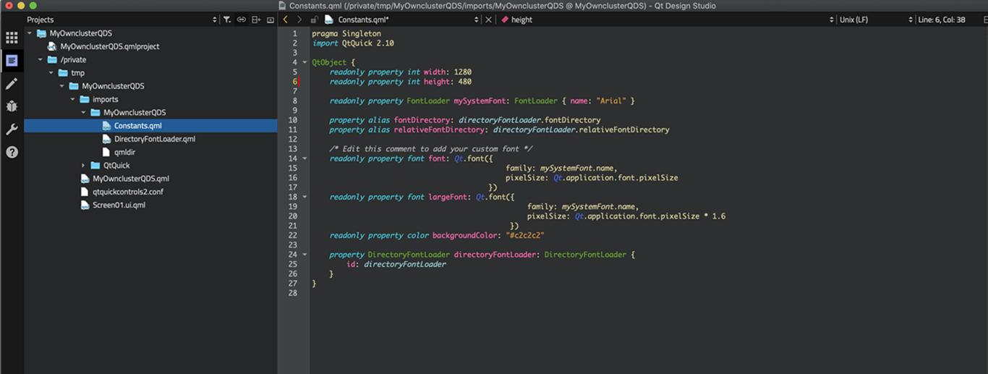988x374 pixels.
Task: Click the Line 6, Col 38 indicator
Action: click(x=942, y=20)
